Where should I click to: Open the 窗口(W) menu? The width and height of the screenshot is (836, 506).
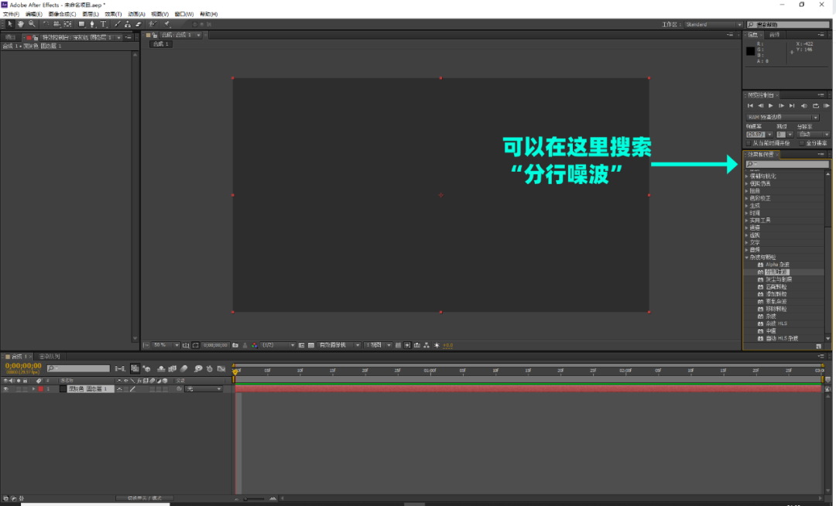184,14
